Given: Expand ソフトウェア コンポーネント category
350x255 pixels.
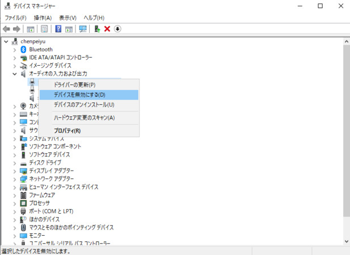Looking at the screenshot, I should (15, 147).
